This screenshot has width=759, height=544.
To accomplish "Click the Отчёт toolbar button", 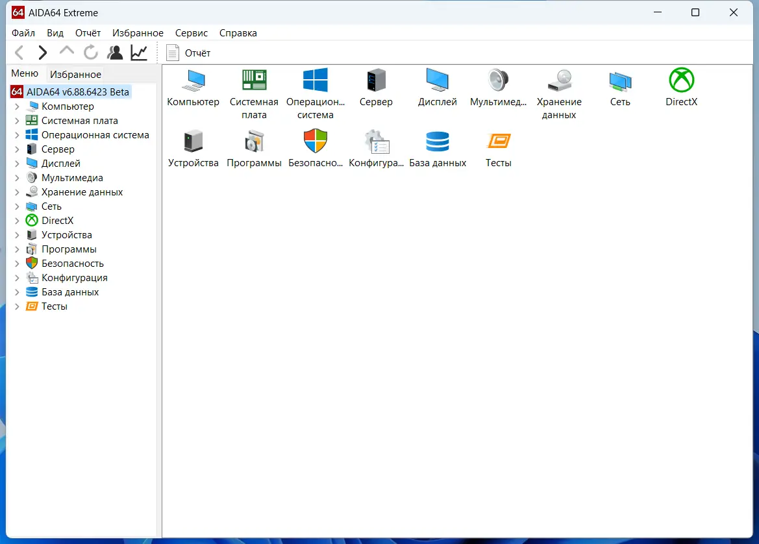I will click(188, 53).
